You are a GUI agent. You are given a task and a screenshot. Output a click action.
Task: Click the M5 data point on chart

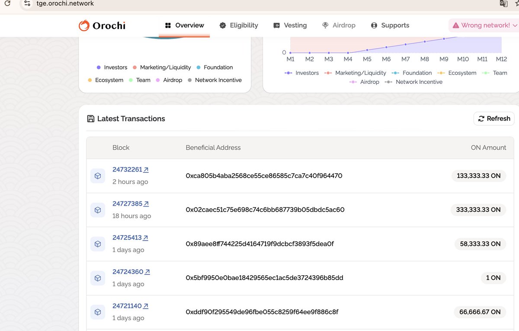[x=367, y=50]
